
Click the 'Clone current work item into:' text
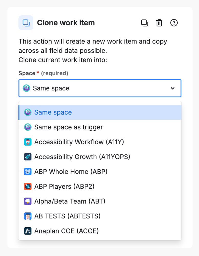[x=63, y=60]
